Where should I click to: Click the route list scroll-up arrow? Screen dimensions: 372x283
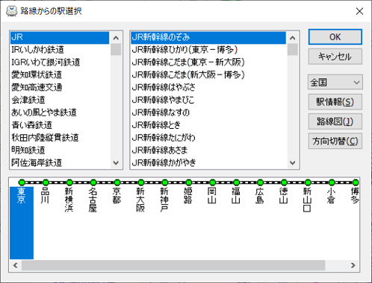(x=293, y=38)
